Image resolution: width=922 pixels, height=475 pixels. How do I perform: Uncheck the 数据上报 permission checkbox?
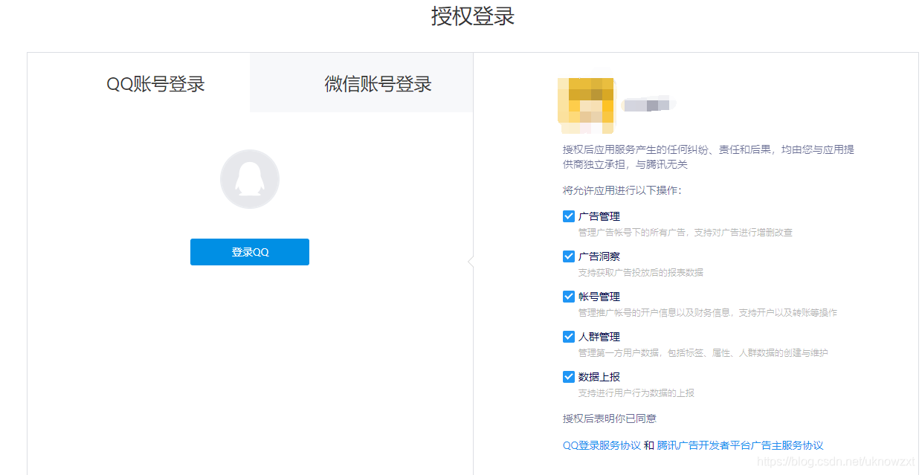(569, 377)
